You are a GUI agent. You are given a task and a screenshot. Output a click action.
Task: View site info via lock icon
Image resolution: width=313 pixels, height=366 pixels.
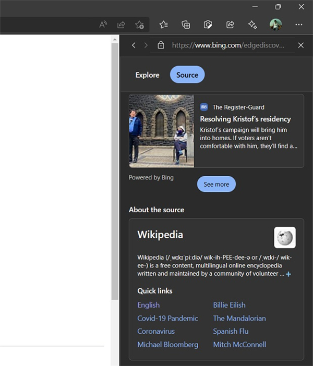(x=161, y=45)
